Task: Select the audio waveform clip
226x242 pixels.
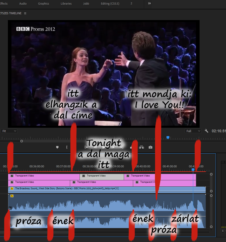Action: (107, 211)
